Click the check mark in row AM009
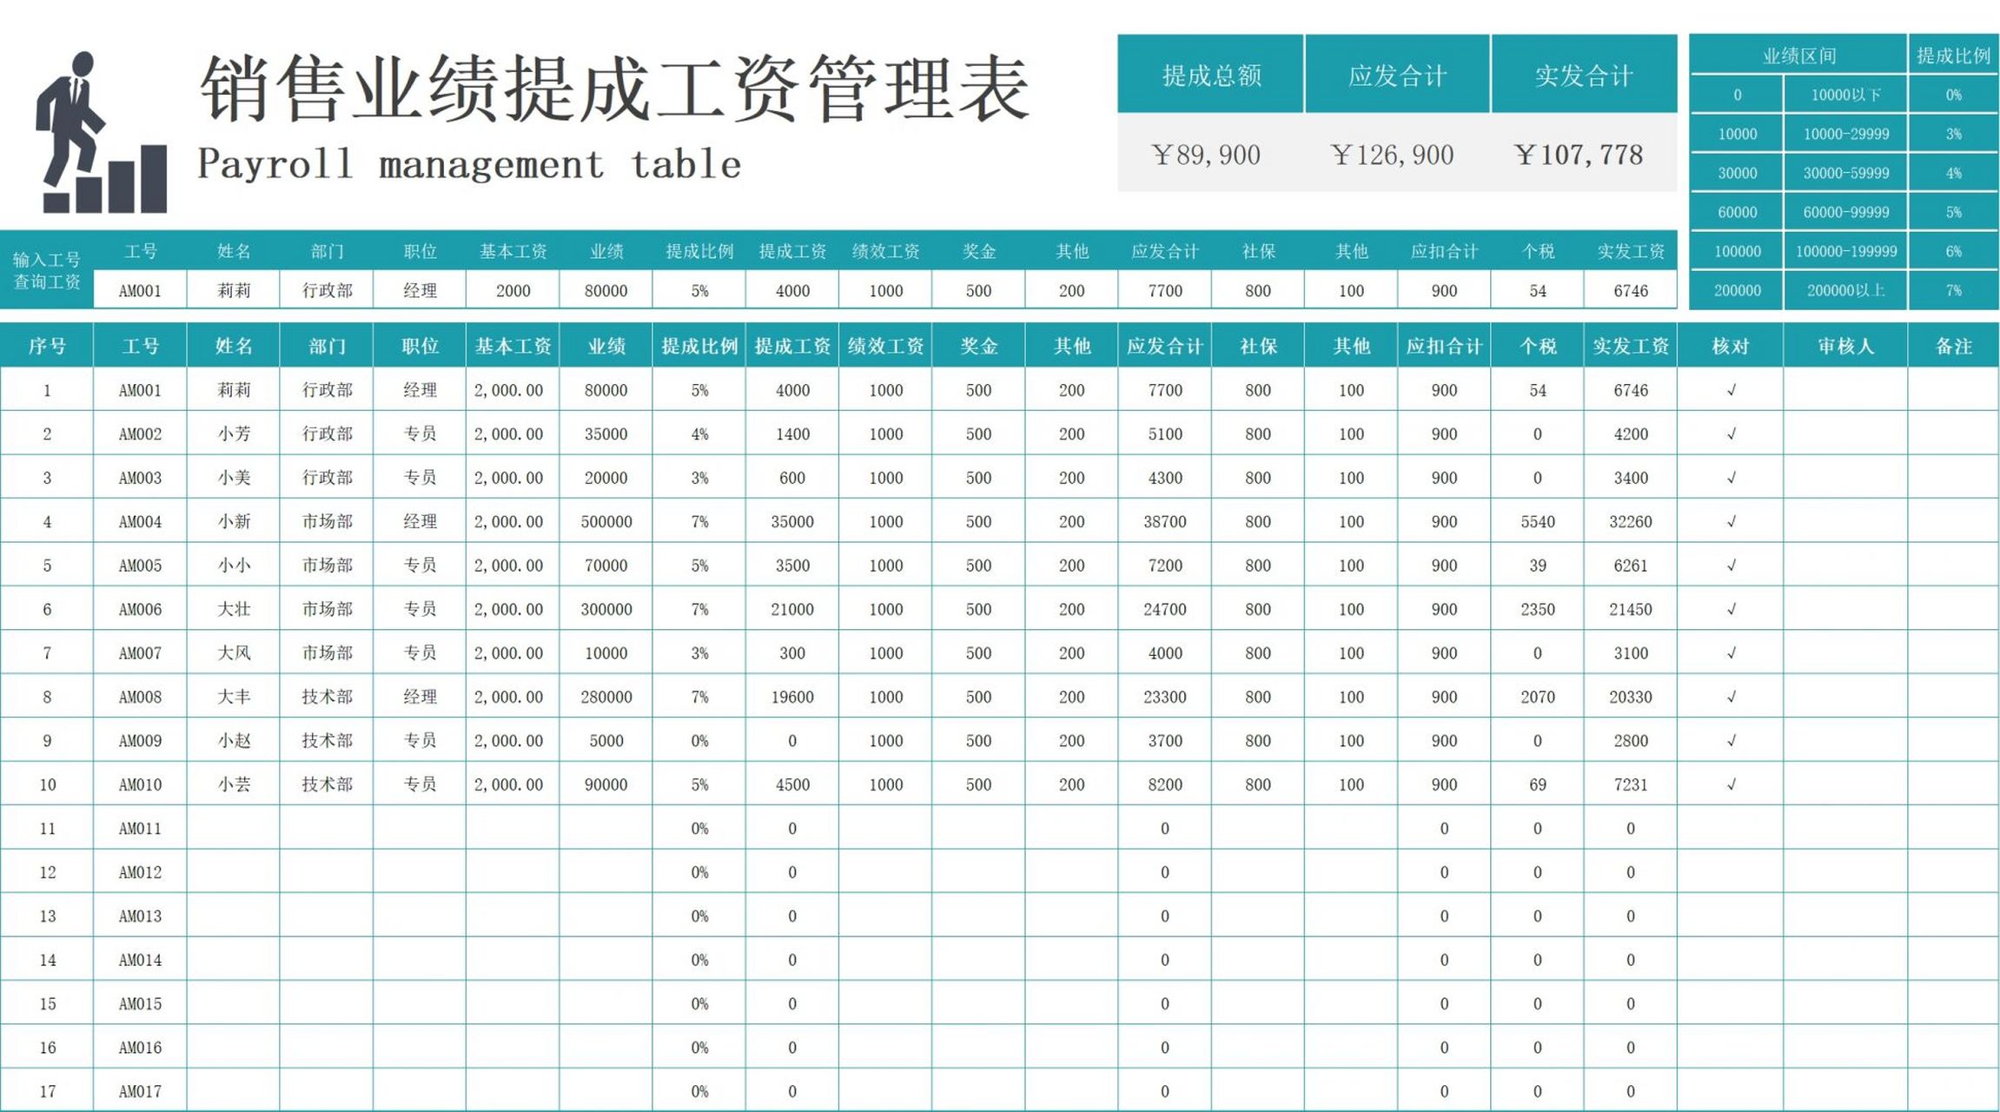Screen dimensions: 2000x1112 (x=1731, y=740)
